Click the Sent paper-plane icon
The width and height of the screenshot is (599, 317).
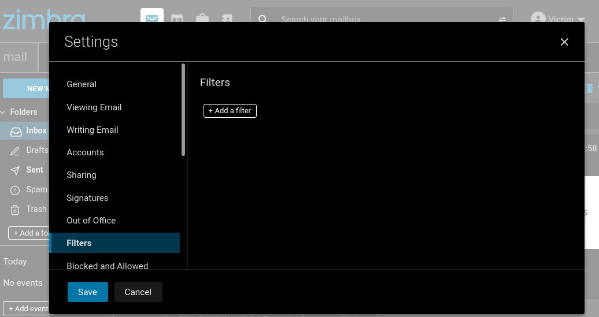click(x=15, y=170)
